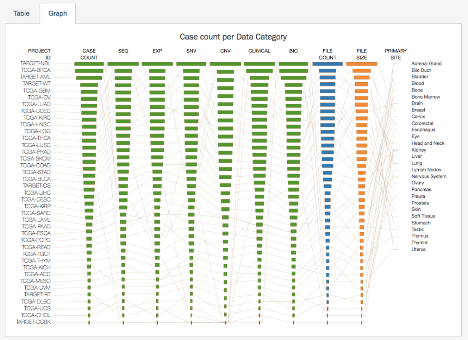This screenshot has width=468, height=340.
Task: Click the blue File Count bar for TARGET-NBL
Action: click(327, 64)
